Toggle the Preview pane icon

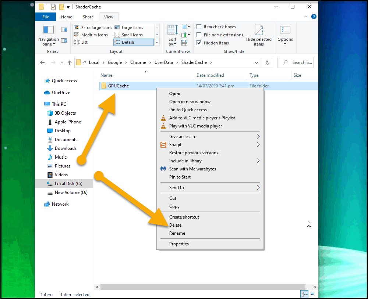64,30
